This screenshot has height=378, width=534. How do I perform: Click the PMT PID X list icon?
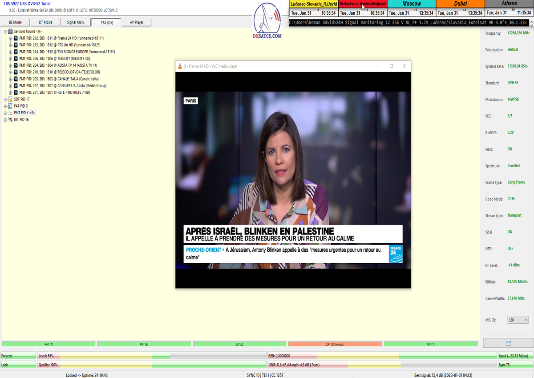[x=10, y=113]
